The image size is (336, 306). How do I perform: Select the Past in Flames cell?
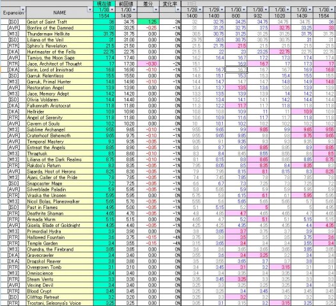(59, 207)
